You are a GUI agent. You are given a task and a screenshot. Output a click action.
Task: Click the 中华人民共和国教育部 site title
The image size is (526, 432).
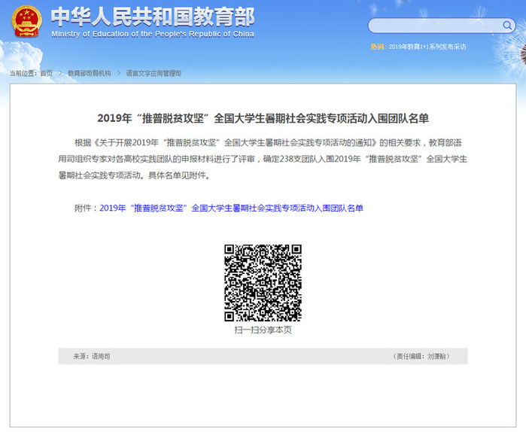[x=153, y=17]
